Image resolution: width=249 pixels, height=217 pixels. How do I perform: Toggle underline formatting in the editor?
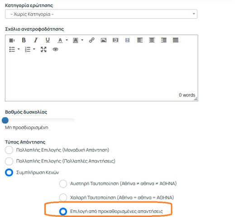48,40
